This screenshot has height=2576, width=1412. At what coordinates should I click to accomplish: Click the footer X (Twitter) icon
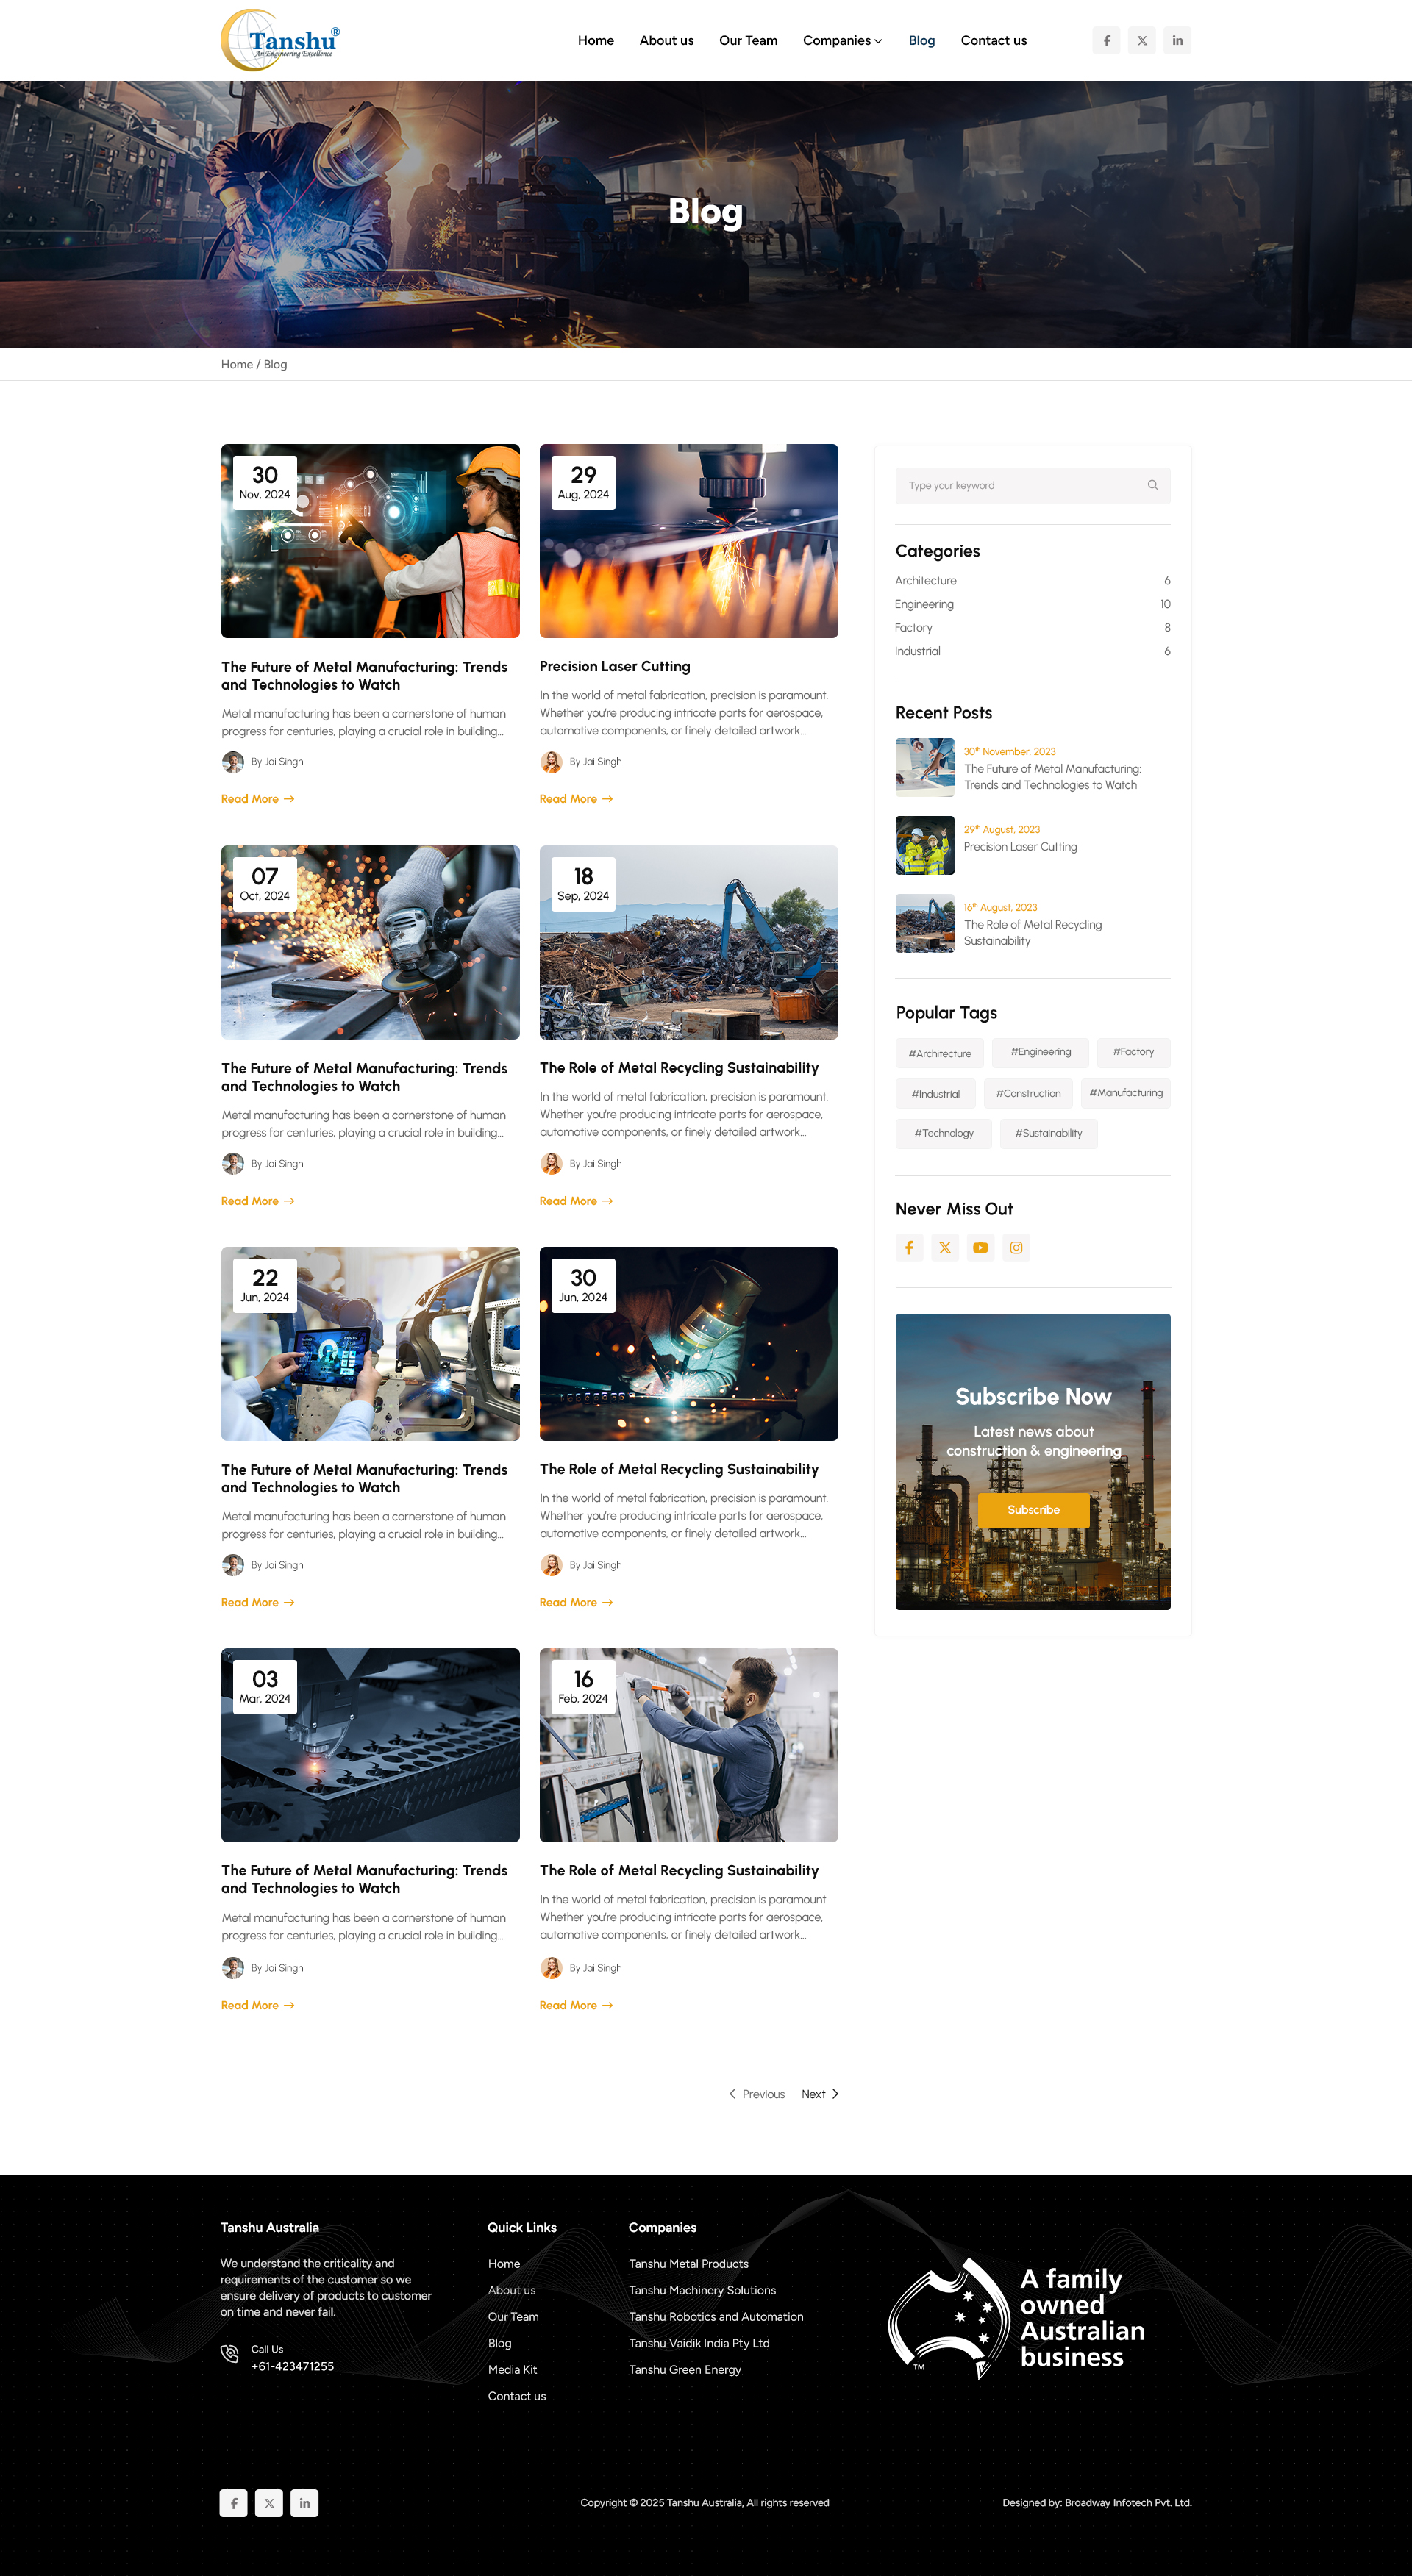(269, 2503)
